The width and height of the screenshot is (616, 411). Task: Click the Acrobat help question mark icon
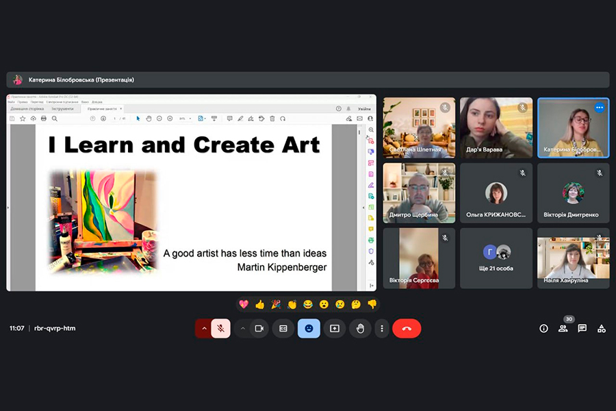[338, 108]
